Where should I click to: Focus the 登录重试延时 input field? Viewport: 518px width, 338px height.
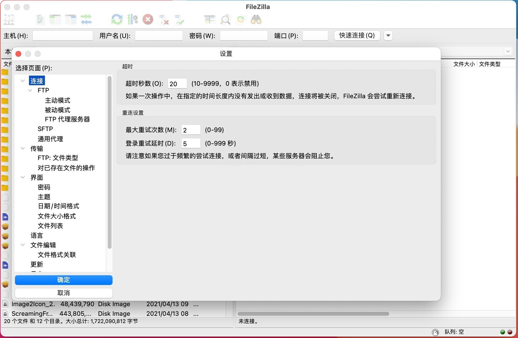point(191,143)
